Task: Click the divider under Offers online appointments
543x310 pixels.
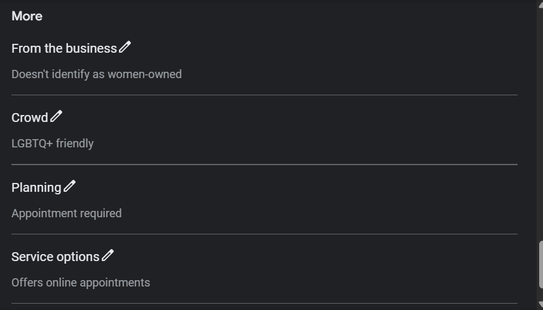Action: pos(264,303)
